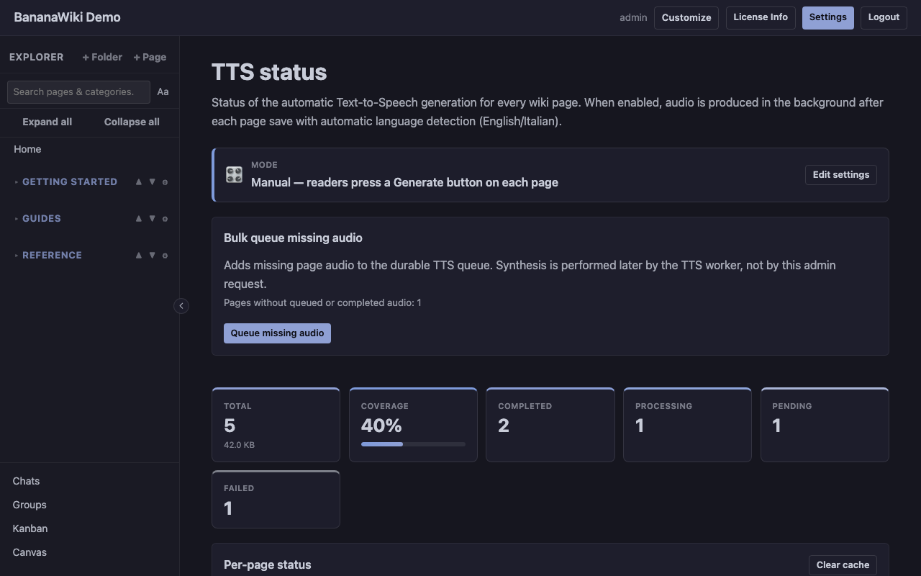Log out of the wiki

tap(884, 17)
